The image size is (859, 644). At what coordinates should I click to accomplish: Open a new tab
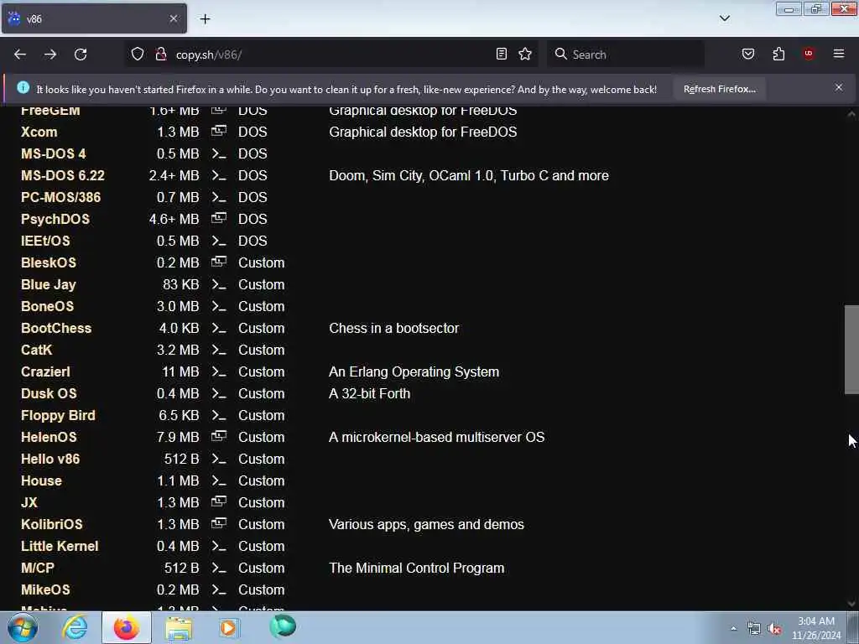coord(205,19)
